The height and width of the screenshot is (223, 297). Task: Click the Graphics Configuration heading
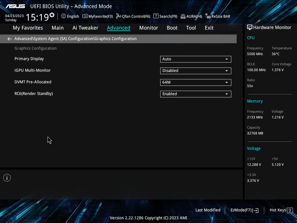(x=35, y=48)
